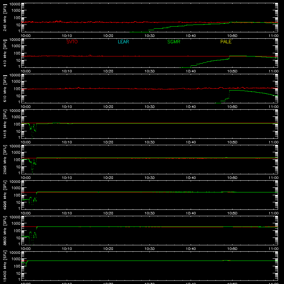Click the 100 y-axis value of 610 MHz plot
The width and height of the screenshot is (284, 284).
coord(17,89)
